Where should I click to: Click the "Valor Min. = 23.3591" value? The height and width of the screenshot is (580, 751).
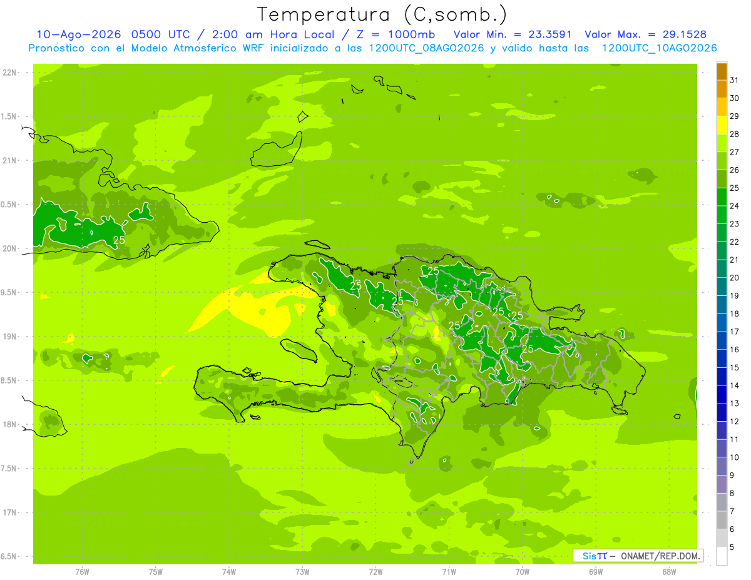click(513, 34)
